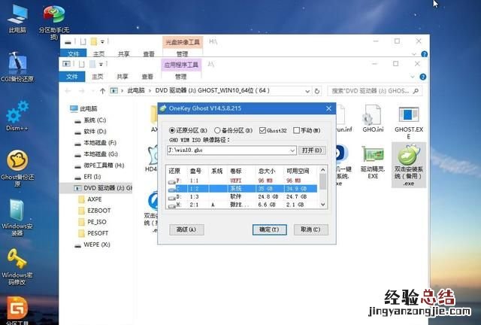Viewport: 481px width, 325px height.
Task: Select GHOST.EXE file icon
Action: click(409, 123)
